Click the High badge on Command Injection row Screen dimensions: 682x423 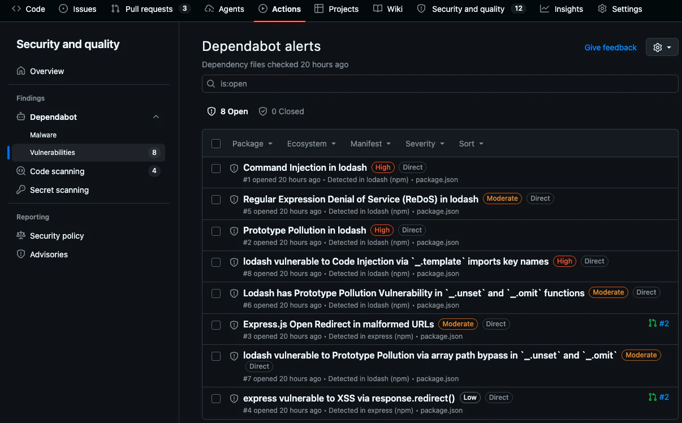(x=383, y=167)
